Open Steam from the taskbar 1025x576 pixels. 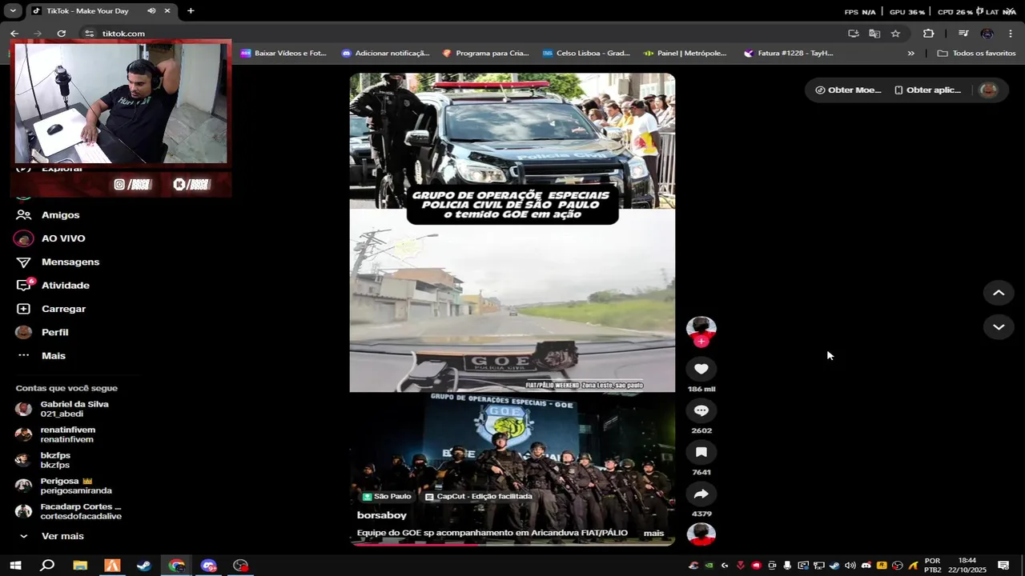(144, 566)
